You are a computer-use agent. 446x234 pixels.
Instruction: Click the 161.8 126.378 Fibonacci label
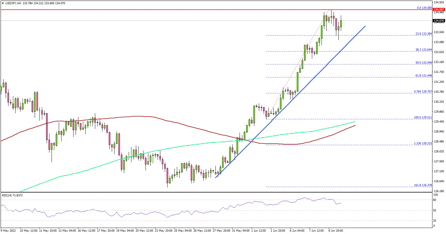coord(423,185)
